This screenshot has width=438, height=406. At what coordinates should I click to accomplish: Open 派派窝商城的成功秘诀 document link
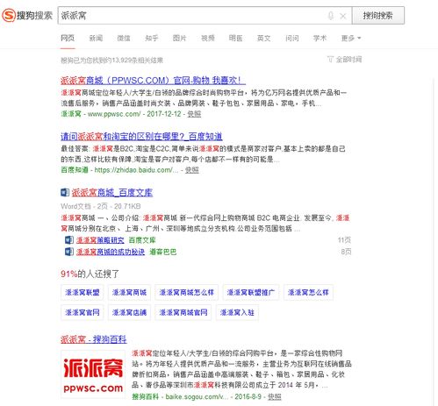111,252
